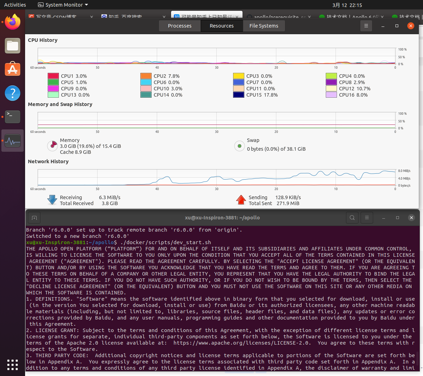
Task: Click Receiving blue down arrow icon
Action: (x=52, y=200)
